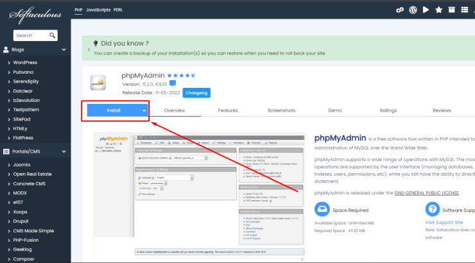Switch to the PHP scripts tab
475x263 pixels.
click(x=78, y=10)
